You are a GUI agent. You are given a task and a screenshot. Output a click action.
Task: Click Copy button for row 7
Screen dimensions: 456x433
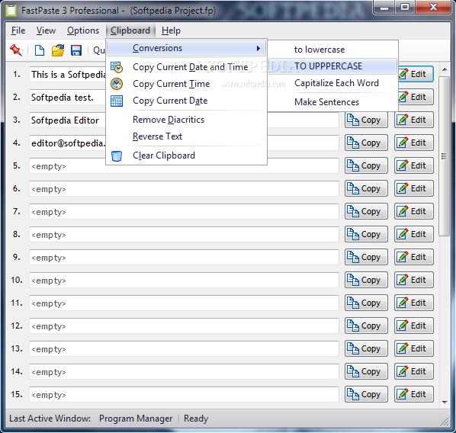(x=366, y=211)
